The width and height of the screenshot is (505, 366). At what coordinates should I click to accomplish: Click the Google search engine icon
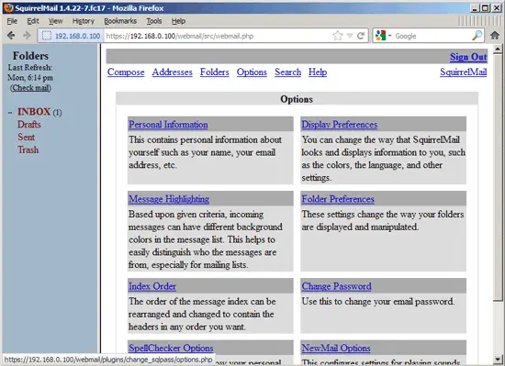click(380, 36)
